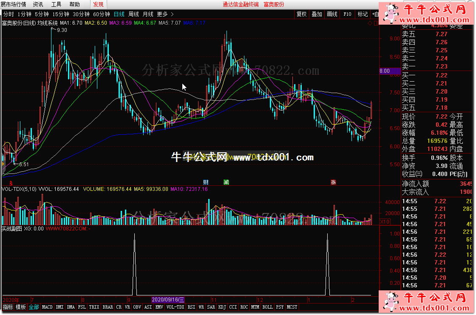Viewport: 476px width, 315px height.
Task: Switch to the FSL indicator
Action: pyautogui.click(x=82, y=307)
